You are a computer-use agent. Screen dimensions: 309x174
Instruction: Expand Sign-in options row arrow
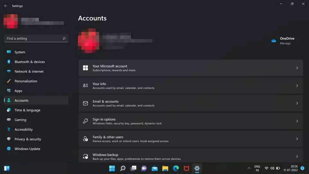pos(297,121)
